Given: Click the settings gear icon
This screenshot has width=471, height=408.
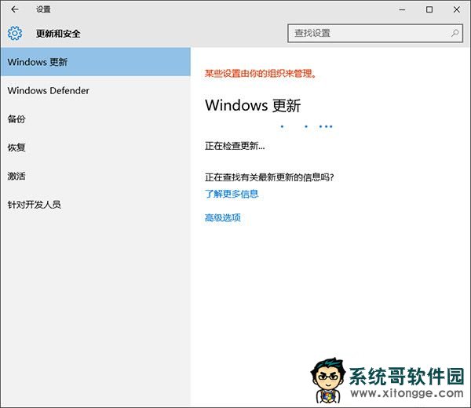Looking at the screenshot, I should [15, 33].
